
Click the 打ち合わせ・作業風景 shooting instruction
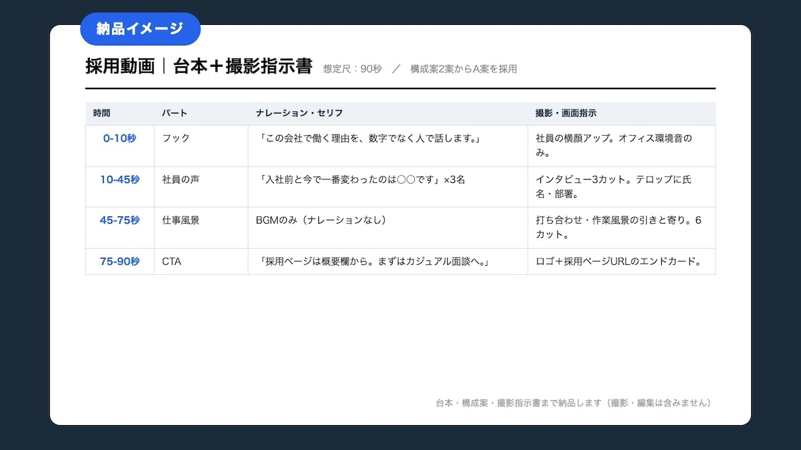[x=622, y=228]
